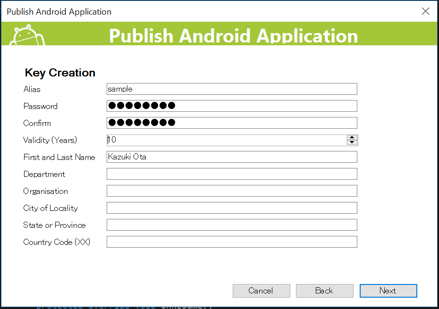Click the green Publish Android Application banner title
Image resolution: width=439 pixels, height=309 pixels.
[x=234, y=36]
